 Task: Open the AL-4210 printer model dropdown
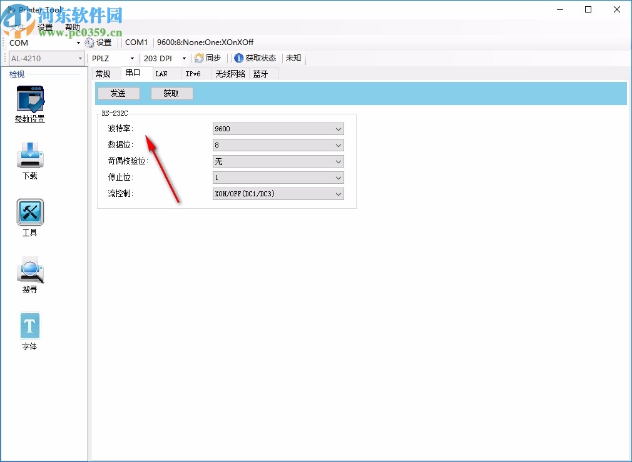tap(80, 58)
